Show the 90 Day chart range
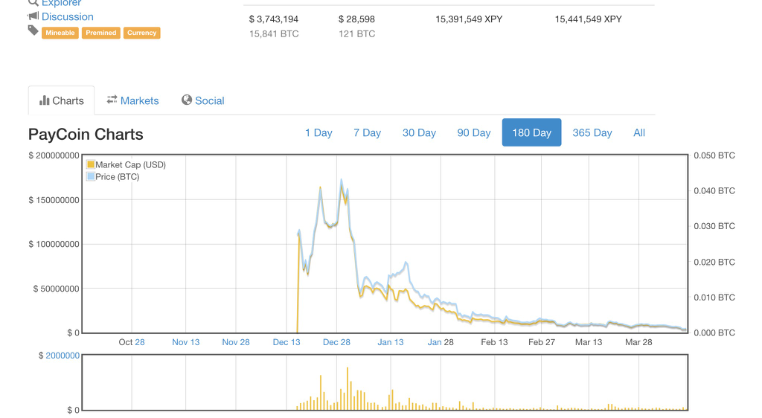 [x=474, y=132]
